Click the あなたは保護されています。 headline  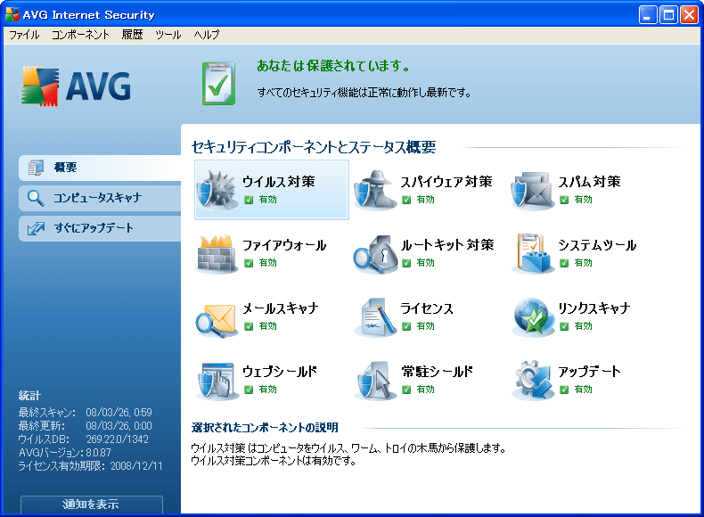click(x=333, y=66)
